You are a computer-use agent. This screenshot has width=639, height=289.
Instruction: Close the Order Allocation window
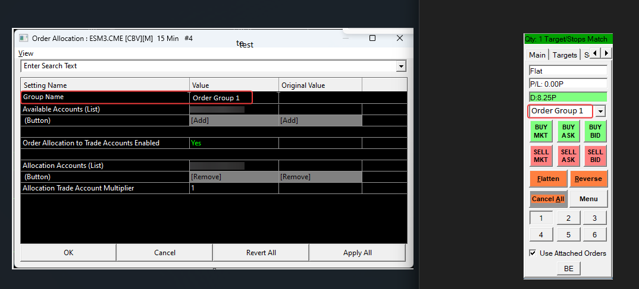[400, 38]
